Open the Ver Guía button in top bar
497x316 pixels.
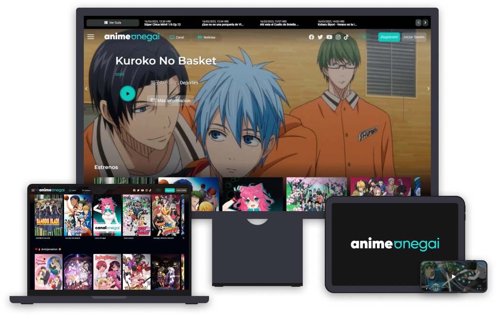tap(112, 23)
